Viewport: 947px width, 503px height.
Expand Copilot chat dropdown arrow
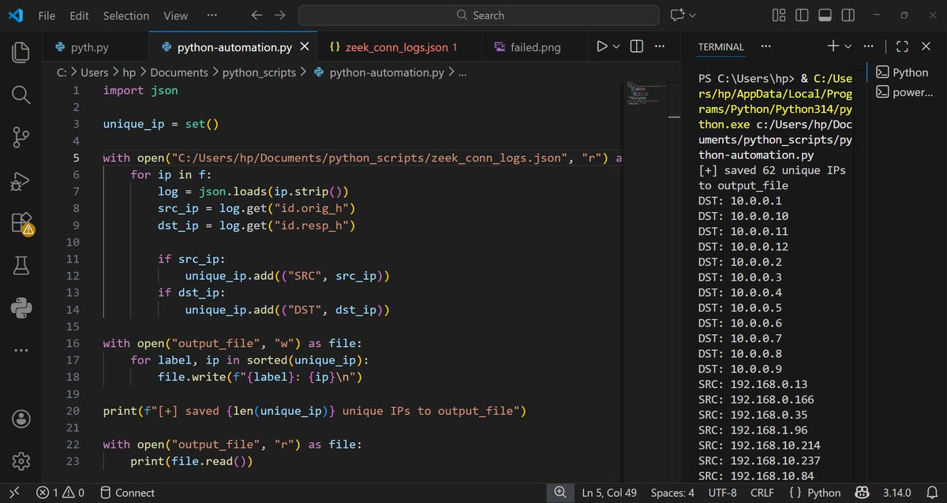(693, 15)
